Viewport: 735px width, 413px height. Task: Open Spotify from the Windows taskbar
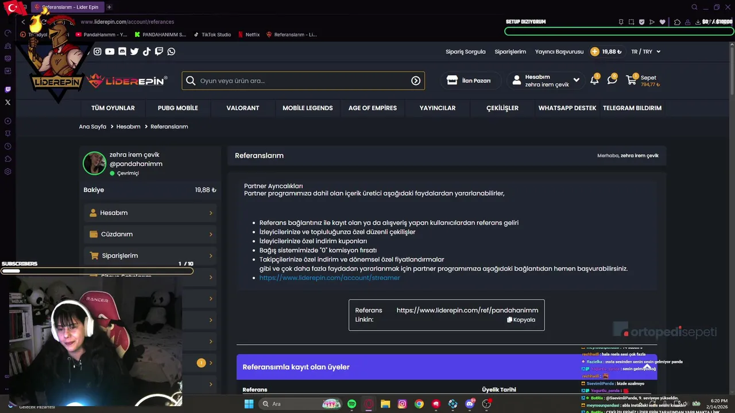coord(352,404)
